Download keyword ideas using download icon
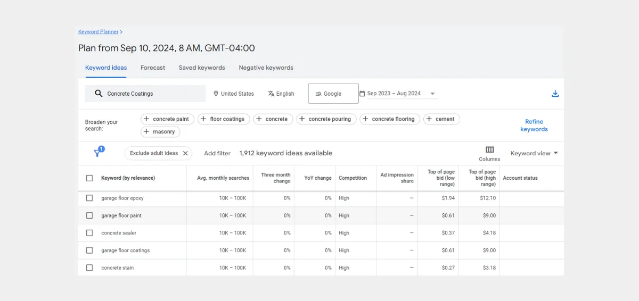 [x=555, y=94]
